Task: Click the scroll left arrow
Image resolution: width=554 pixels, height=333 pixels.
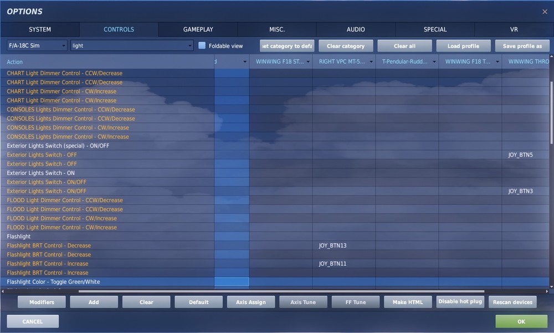Action: pos(3,291)
